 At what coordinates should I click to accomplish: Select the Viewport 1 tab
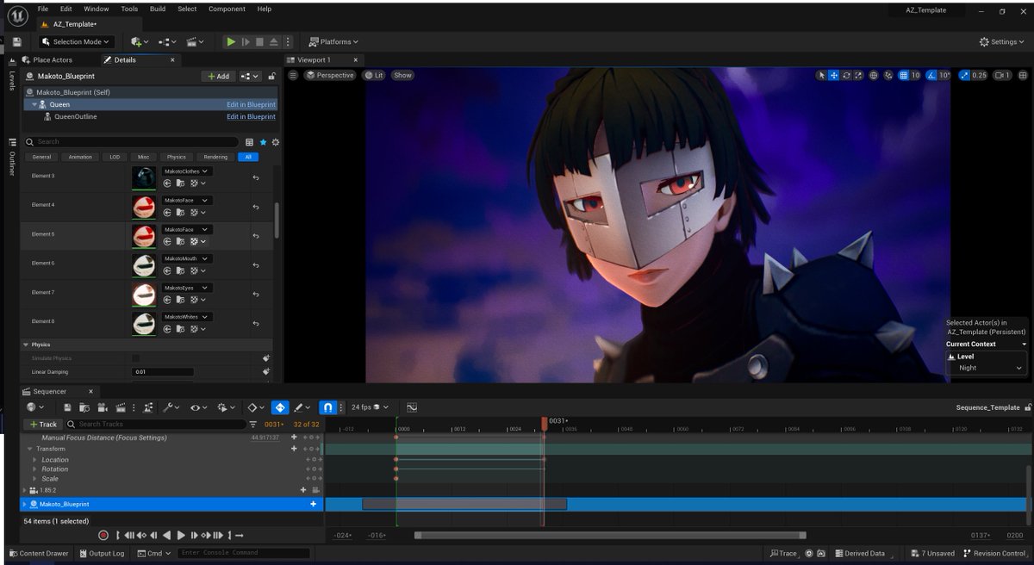point(315,59)
